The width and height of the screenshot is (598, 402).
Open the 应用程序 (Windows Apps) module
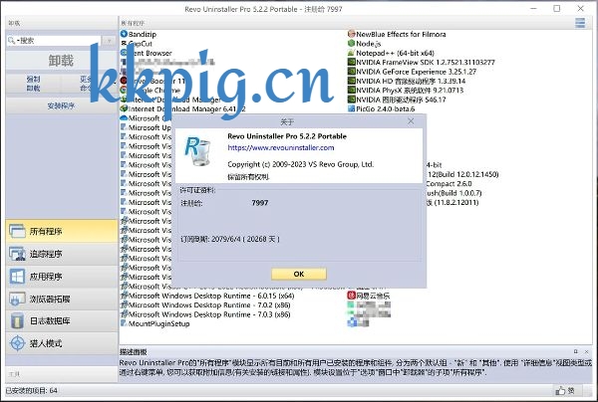tap(62, 277)
